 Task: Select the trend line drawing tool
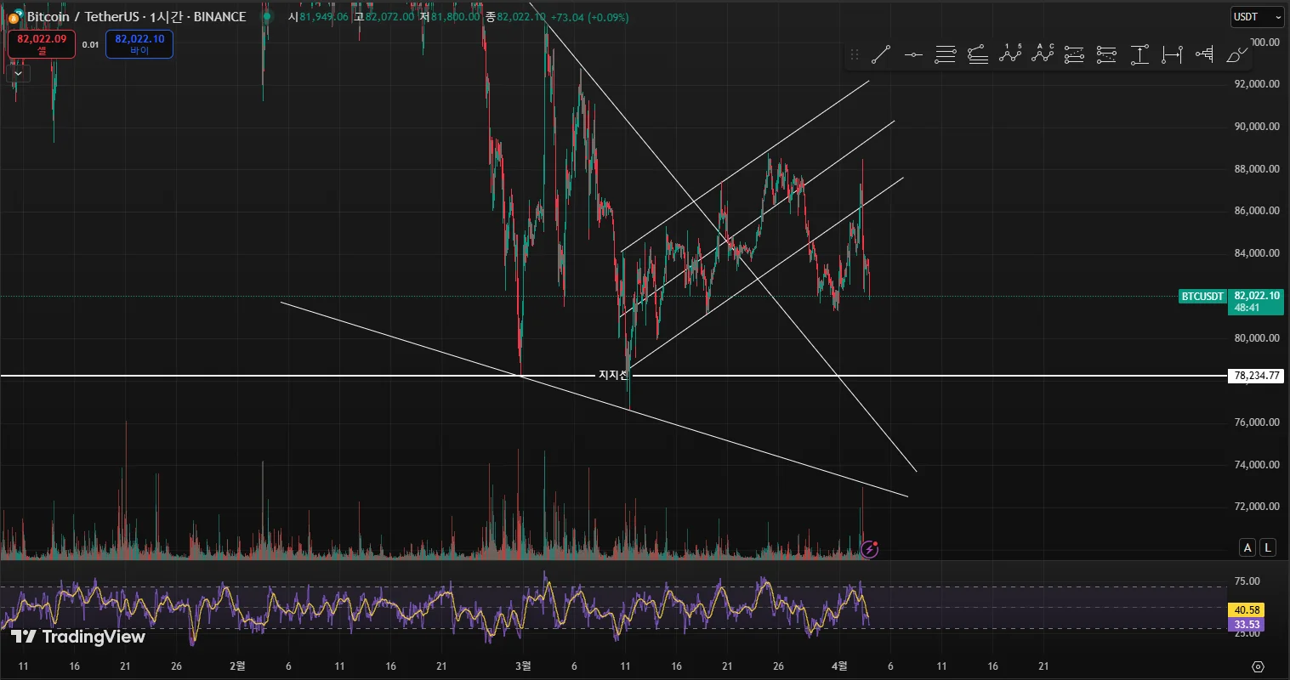[881, 55]
